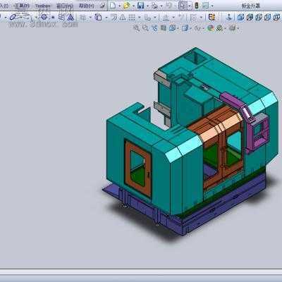Click the Print icon
This screenshot has width=282, height=282.
(x=154, y=6)
